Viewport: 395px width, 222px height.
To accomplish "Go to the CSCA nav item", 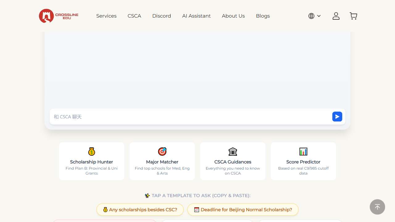I will pos(134,16).
